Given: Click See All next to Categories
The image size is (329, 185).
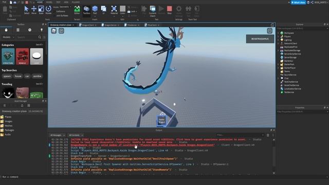Looking at the screenshot, I should 39,45.
